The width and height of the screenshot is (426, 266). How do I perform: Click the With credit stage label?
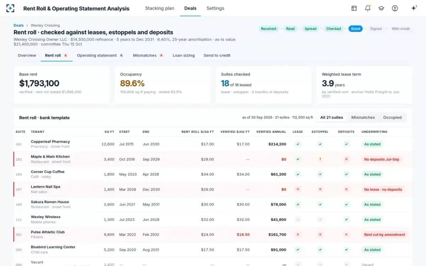click(401, 29)
